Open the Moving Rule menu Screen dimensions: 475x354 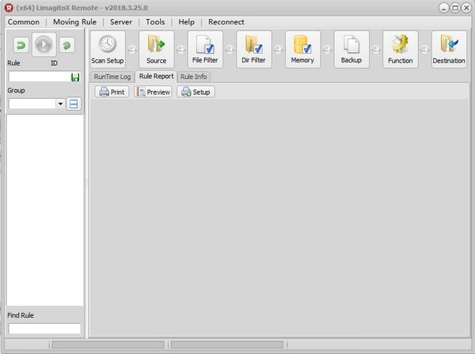tap(74, 22)
